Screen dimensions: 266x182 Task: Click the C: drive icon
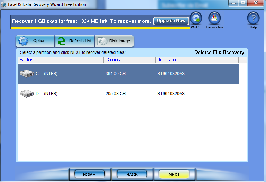27,74
